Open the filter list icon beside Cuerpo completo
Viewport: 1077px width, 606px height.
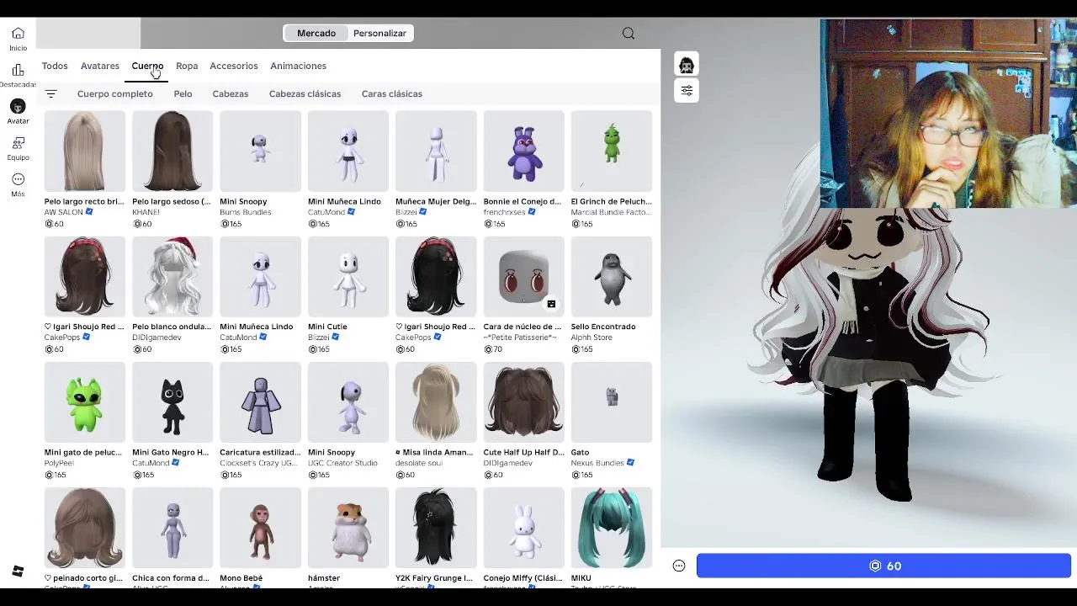point(51,94)
